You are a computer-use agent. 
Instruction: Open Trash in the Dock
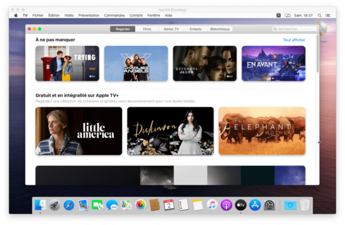[x=304, y=205]
